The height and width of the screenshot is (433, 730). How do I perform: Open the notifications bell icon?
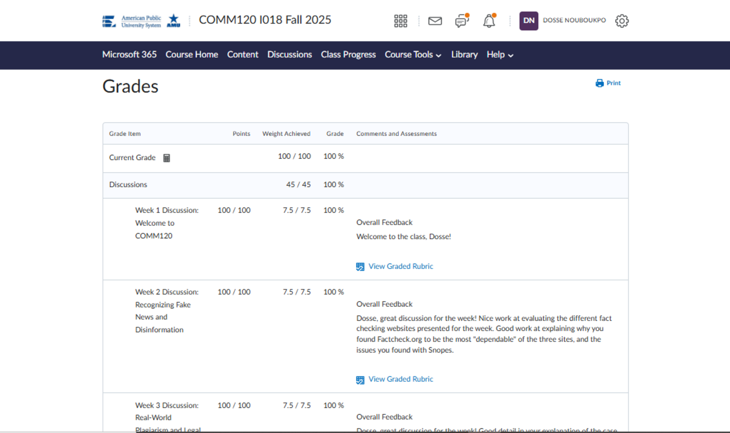489,21
